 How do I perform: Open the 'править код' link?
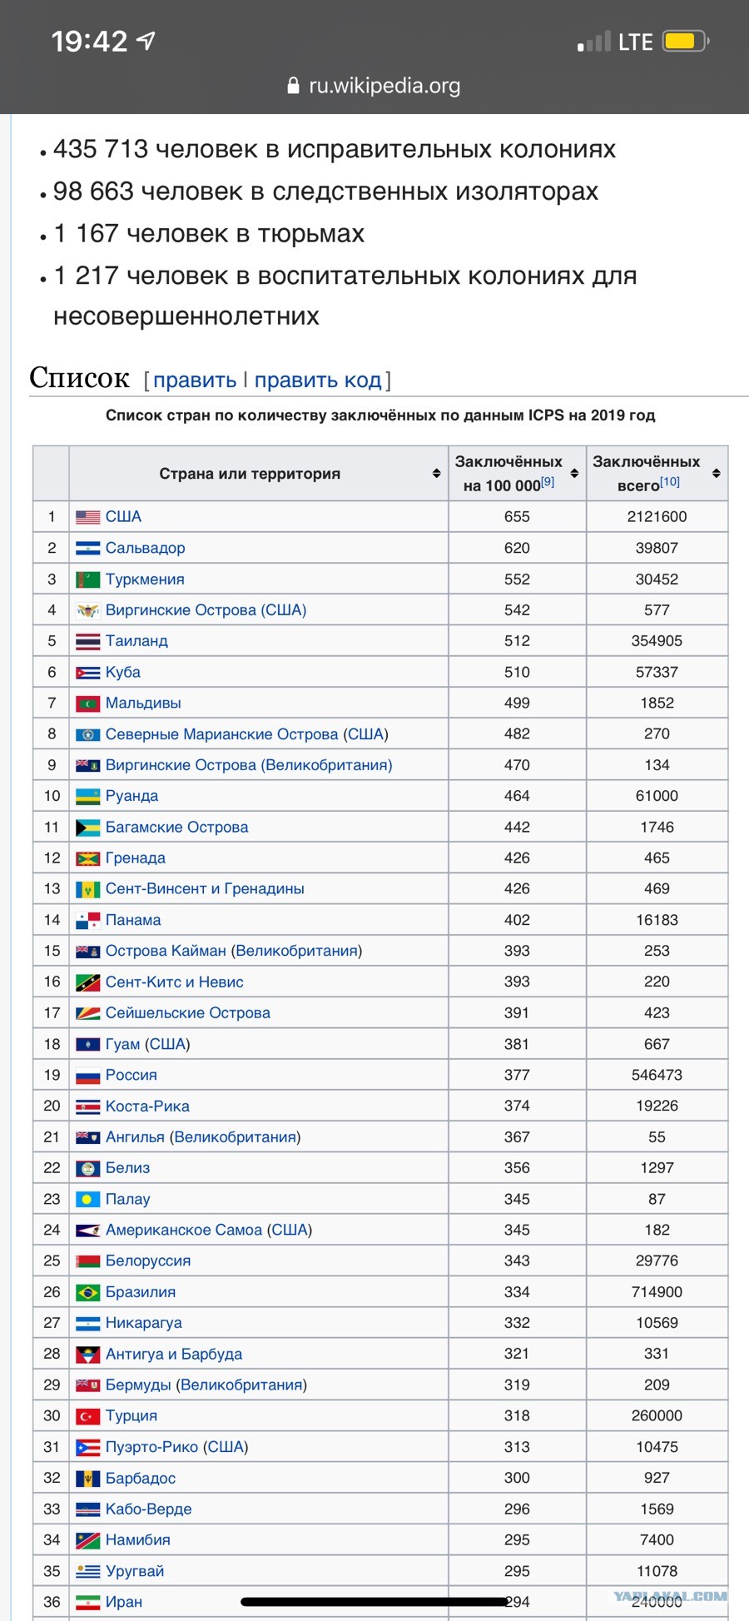318,380
